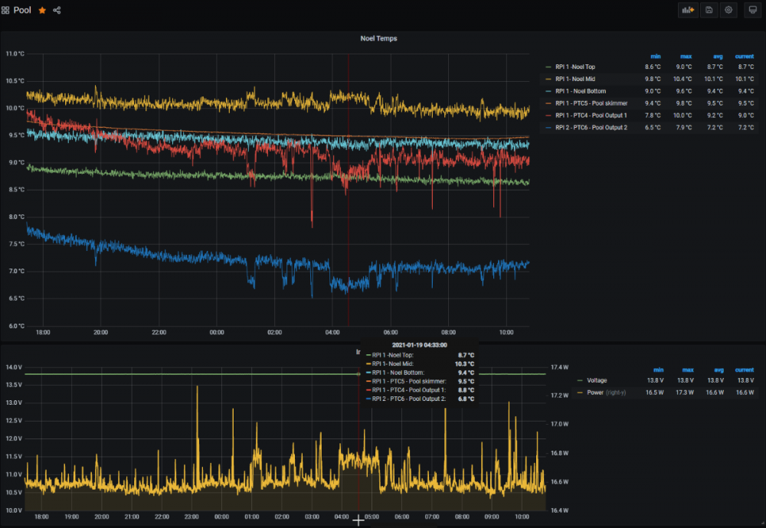The height and width of the screenshot is (528, 766).
Task: Toggle the Voltage series in the legend
Action: click(x=596, y=380)
